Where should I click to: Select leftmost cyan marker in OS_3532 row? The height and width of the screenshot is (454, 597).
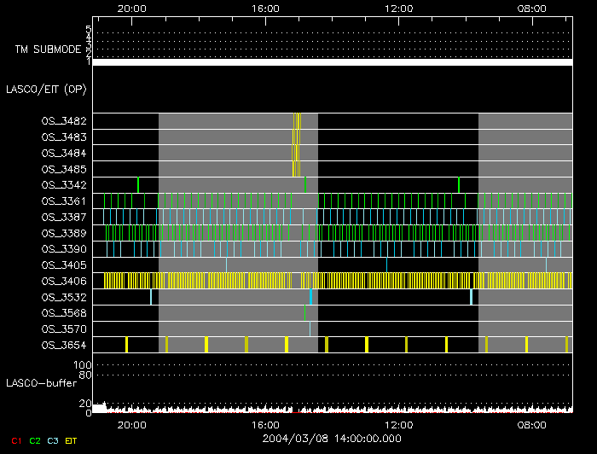tap(151, 297)
